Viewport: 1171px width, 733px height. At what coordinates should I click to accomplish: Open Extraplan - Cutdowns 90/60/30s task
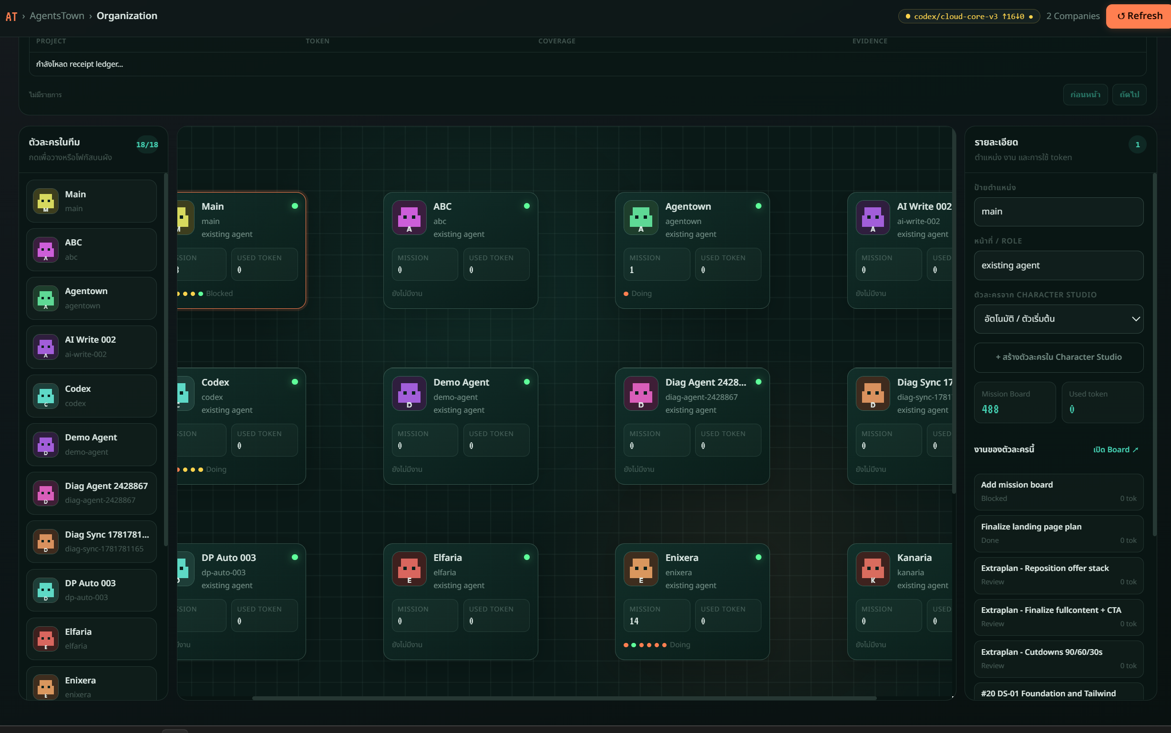tap(1058, 659)
